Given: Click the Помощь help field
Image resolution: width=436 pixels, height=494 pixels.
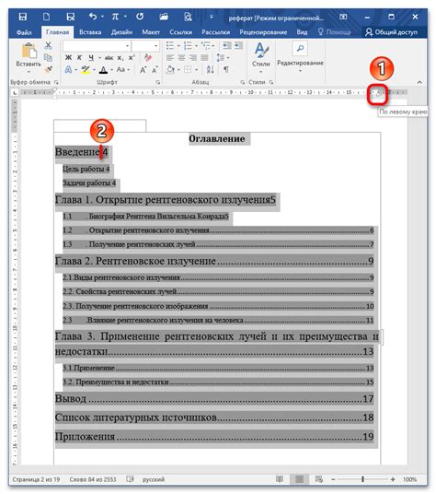Looking at the screenshot, I should (334, 32).
